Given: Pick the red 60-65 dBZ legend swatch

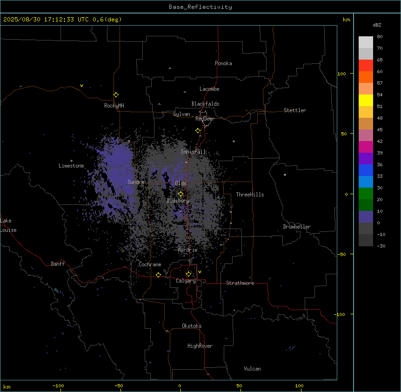Looking at the screenshot, I should coord(366,66).
